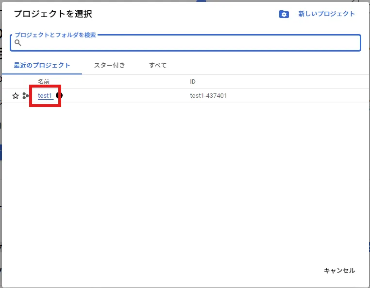Dismiss dialog with キャンセル button
370x288 pixels.
pyautogui.click(x=339, y=270)
